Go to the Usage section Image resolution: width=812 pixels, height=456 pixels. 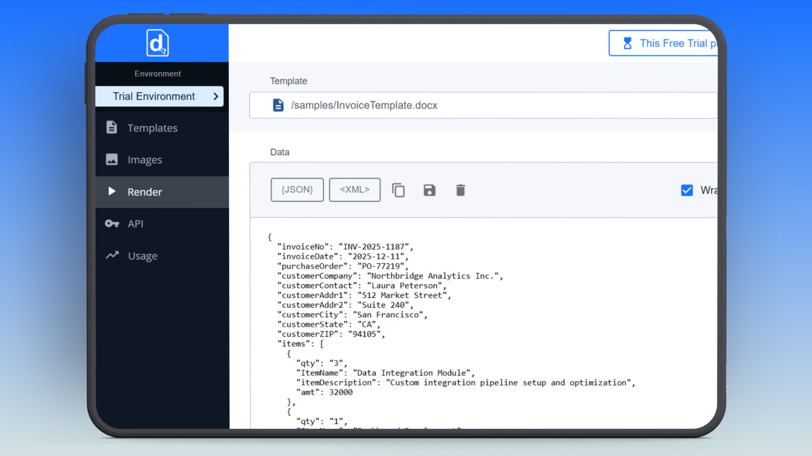tap(143, 256)
